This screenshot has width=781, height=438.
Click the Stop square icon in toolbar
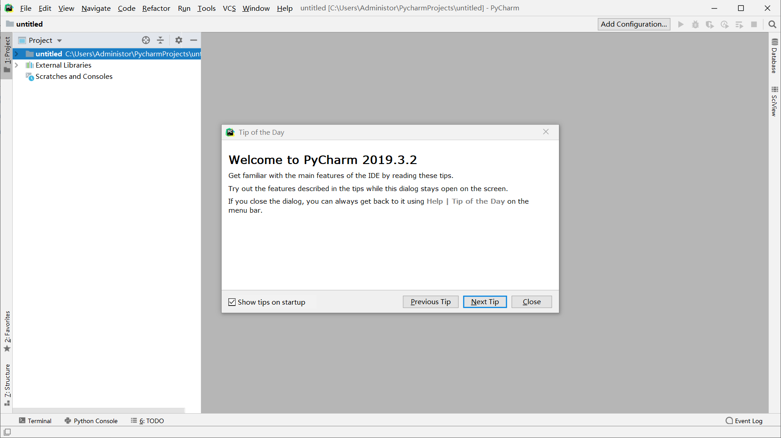pyautogui.click(x=754, y=24)
